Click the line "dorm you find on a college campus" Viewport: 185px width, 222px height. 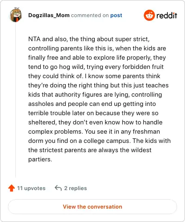(x=99, y=141)
